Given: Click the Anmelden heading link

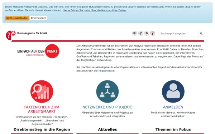Looking at the screenshot, I should pos(173,107).
